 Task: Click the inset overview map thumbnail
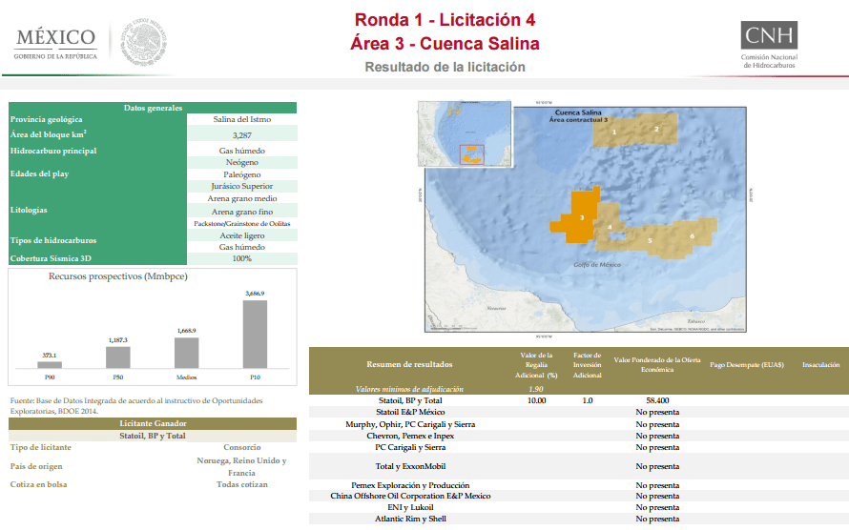pos(464,133)
